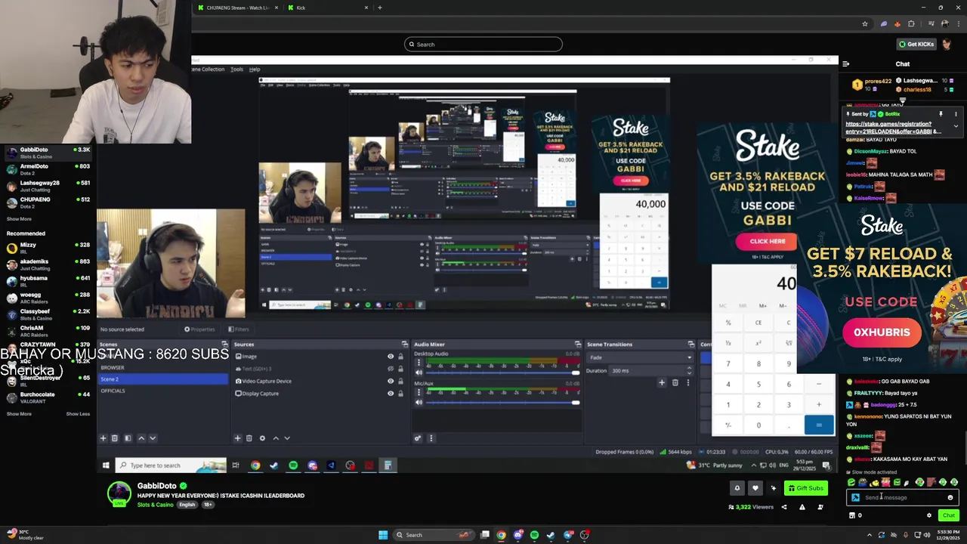The height and width of the screenshot is (544, 967).
Task: Click the Send message field
Action: tap(903, 498)
